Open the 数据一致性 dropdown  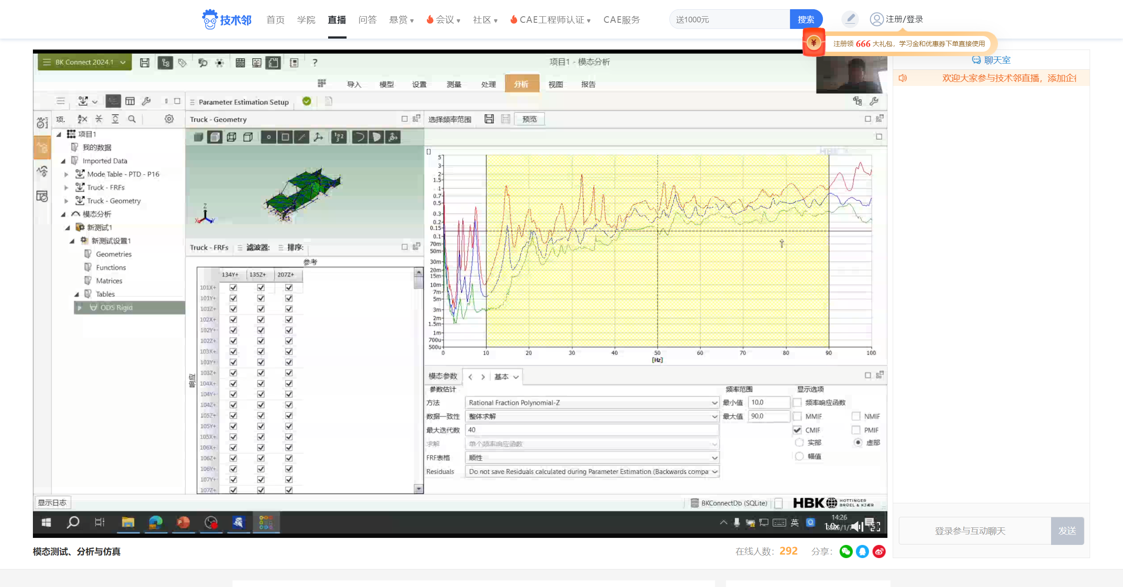[x=592, y=416]
